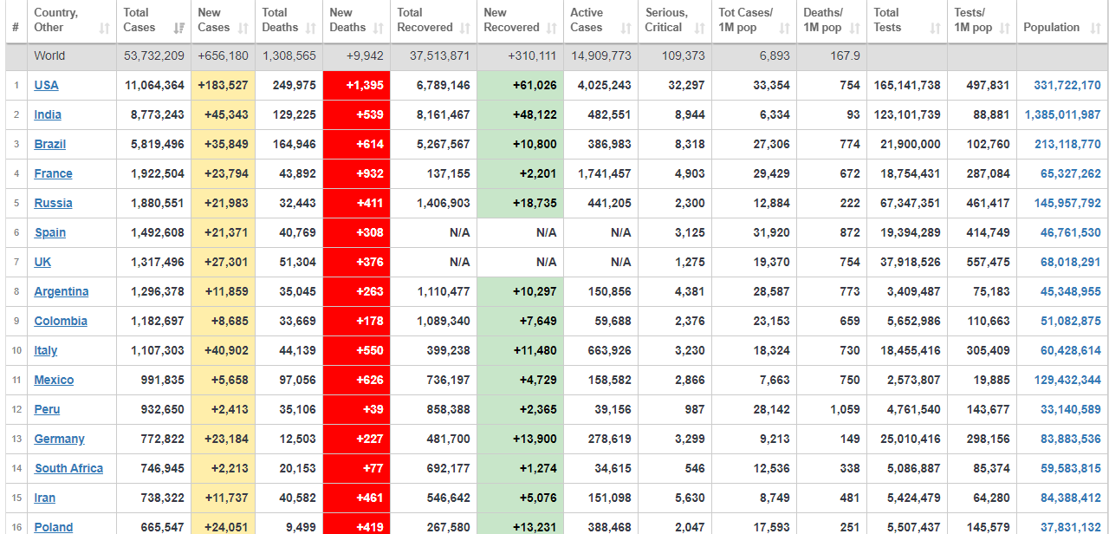Screen dimensions: 1109x534
Task: Click the Active Cases column sort icon
Action: tap(626, 28)
